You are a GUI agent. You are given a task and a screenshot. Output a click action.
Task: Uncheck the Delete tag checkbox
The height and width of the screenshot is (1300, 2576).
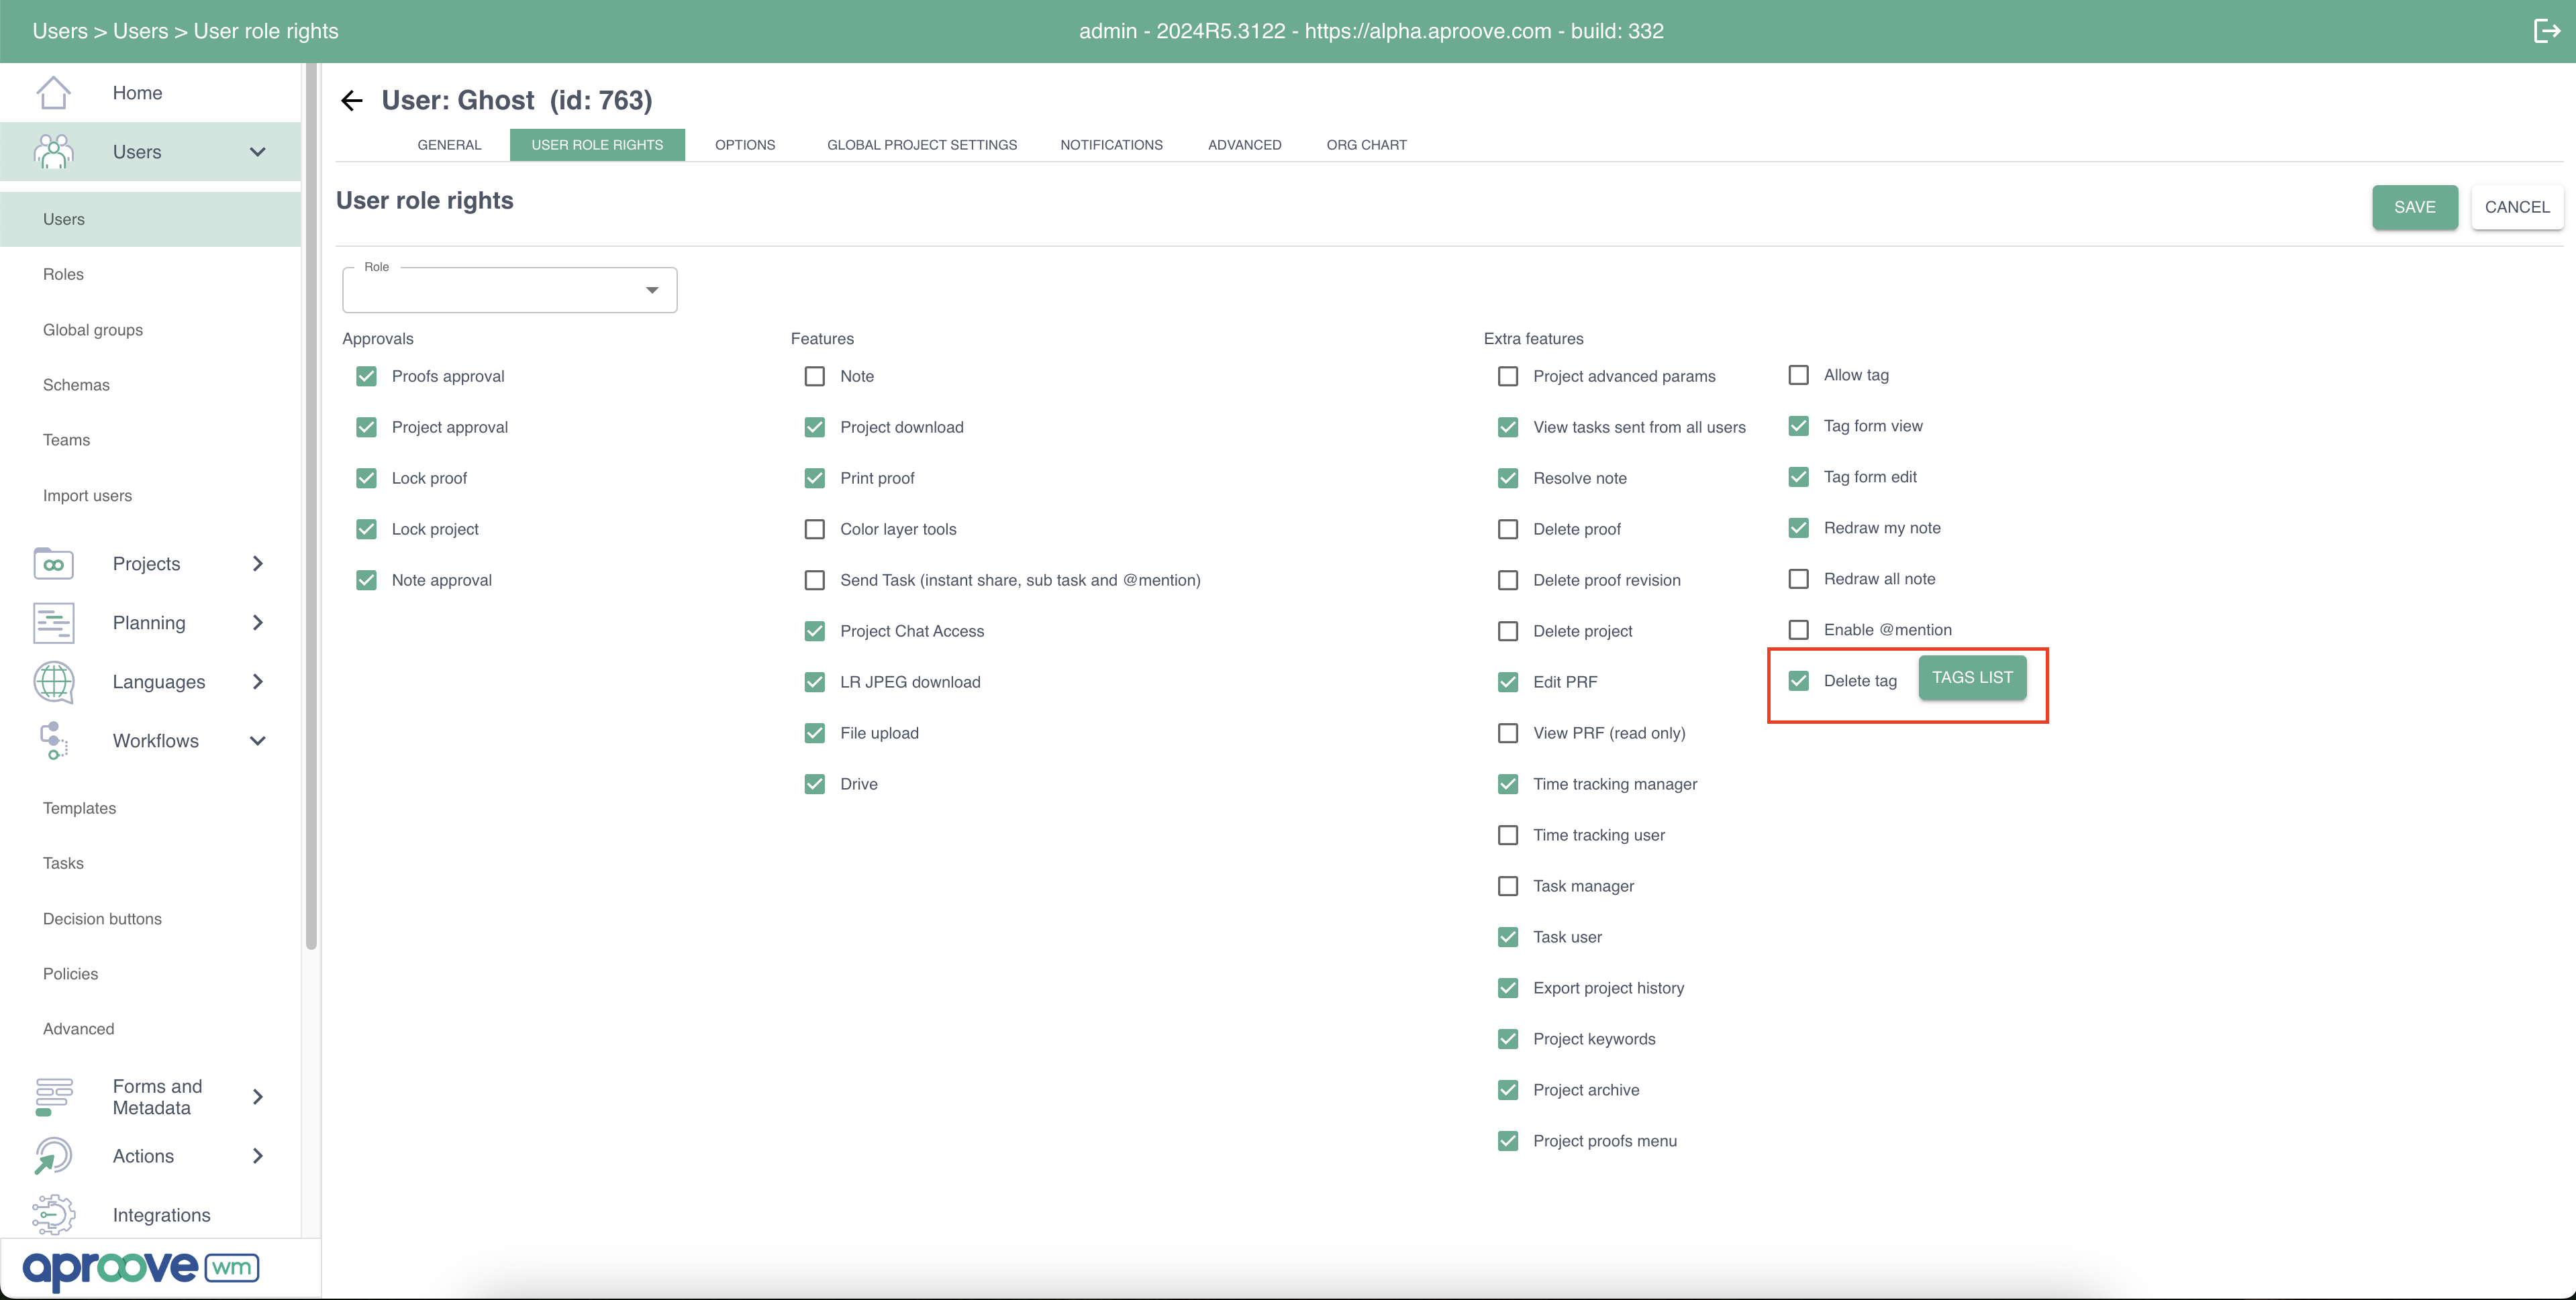click(1798, 680)
